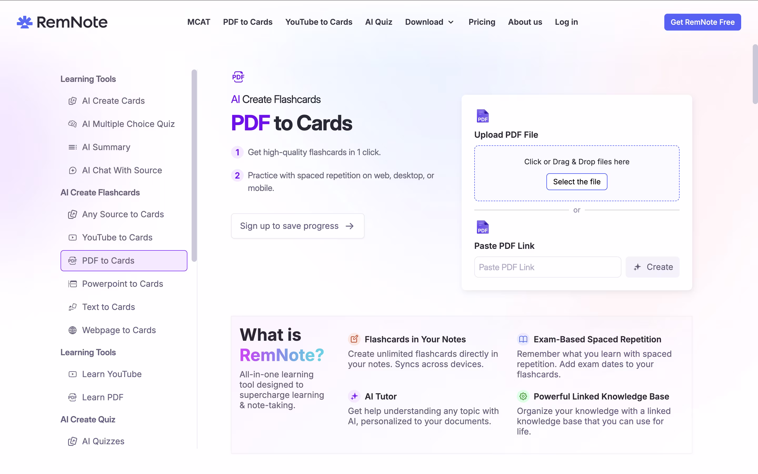Click the sidebar vertical scrollbar
This screenshot has width=758, height=474.
194,166
